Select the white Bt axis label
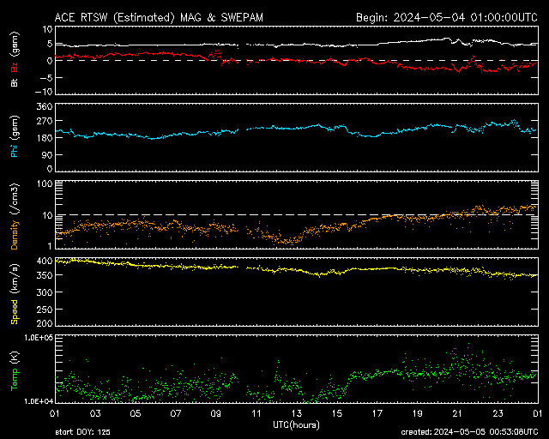 coord(15,82)
